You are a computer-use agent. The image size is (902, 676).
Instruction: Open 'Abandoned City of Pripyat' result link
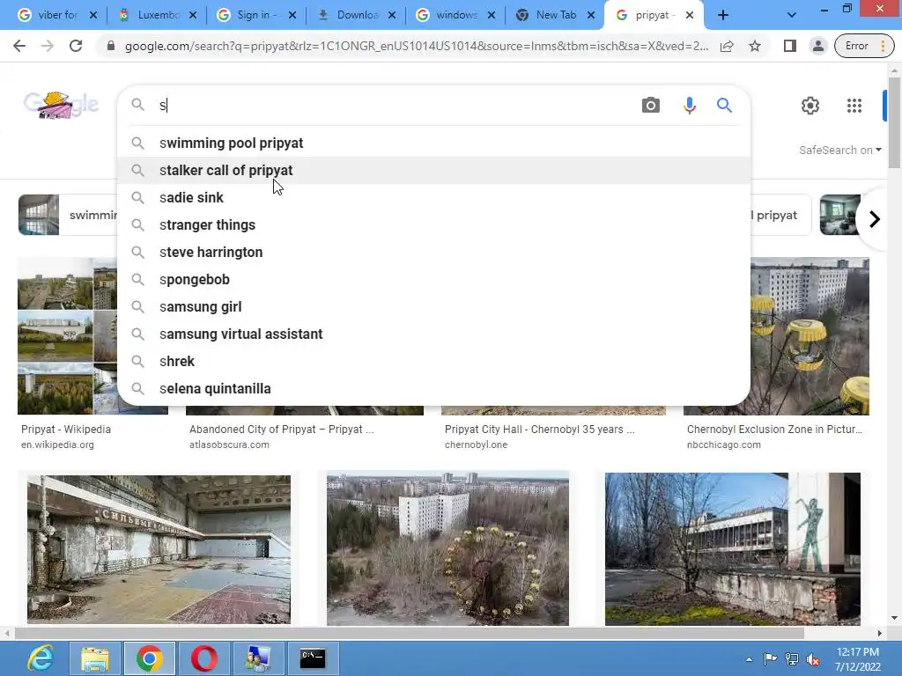pyautogui.click(x=281, y=430)
